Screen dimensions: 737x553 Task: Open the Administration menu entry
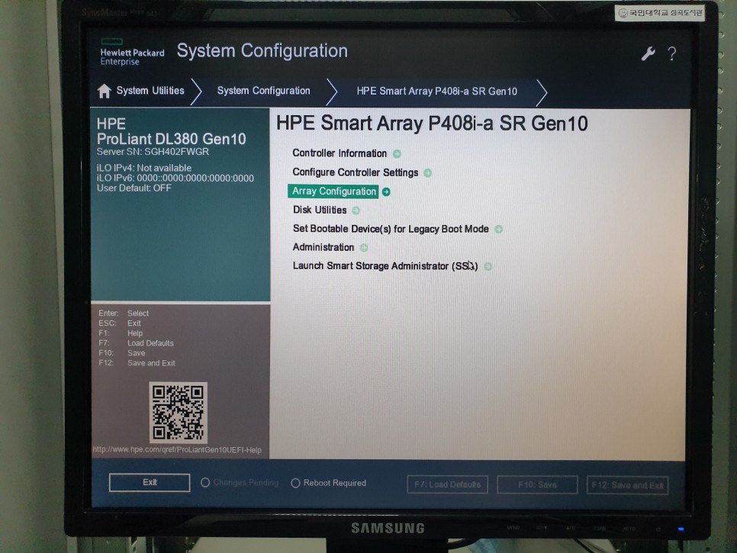[323, 247]
